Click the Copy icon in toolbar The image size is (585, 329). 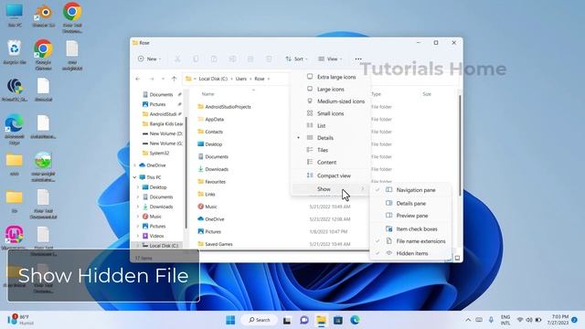point(196,58)
